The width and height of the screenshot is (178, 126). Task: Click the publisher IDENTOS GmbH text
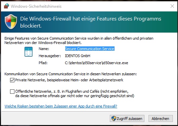pos(78,56)
